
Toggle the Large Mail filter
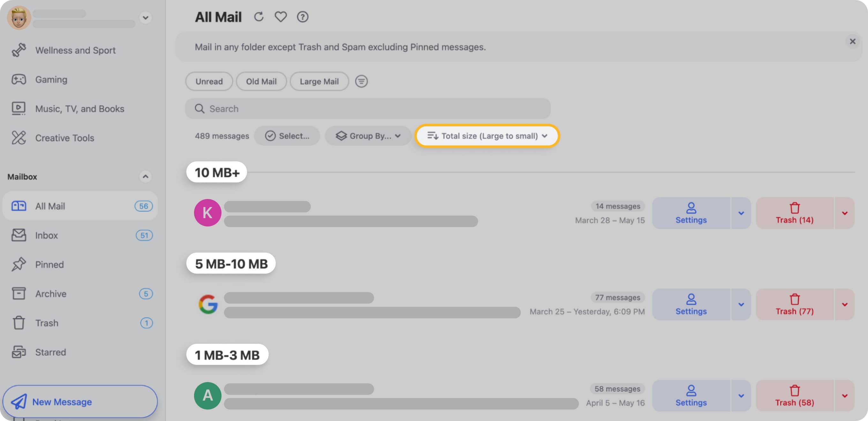[319, 81]
